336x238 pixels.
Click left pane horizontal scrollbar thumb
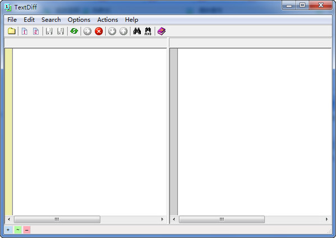coord(57,219)
